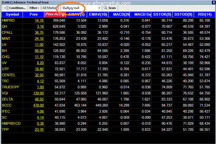Click the Scan button
This screenshot has width=216, height=144.
pyautogui.click(x=110, y=8)
